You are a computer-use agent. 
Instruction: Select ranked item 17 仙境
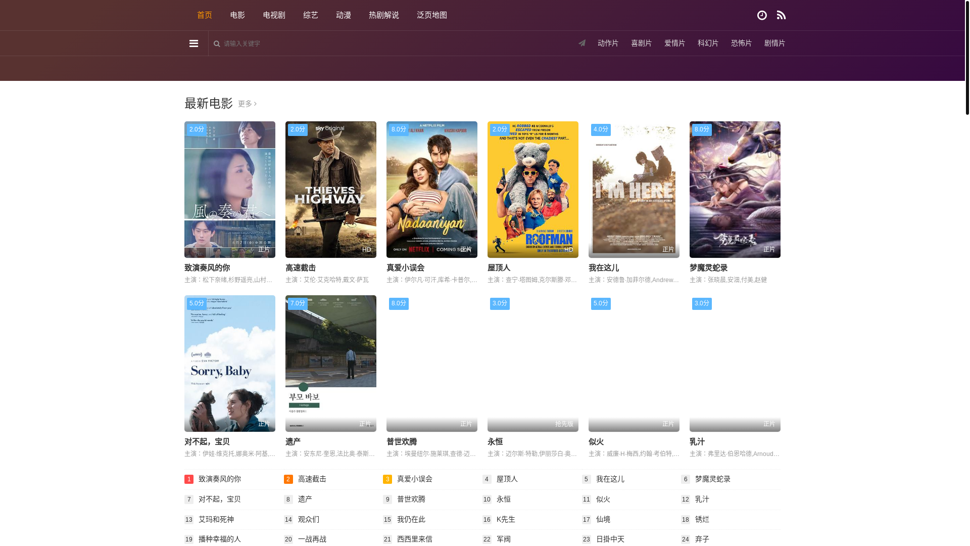(x=603, y=520)
